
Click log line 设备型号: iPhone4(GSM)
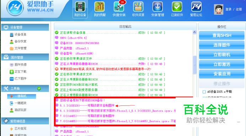pyautogui.click(x=74, y=53)
